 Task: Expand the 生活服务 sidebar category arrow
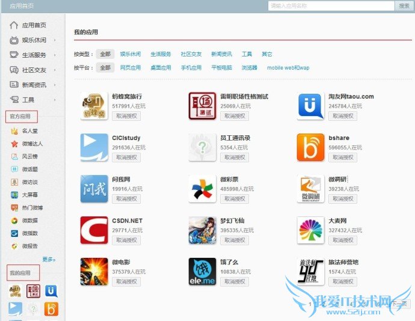[x=55, y=55]
